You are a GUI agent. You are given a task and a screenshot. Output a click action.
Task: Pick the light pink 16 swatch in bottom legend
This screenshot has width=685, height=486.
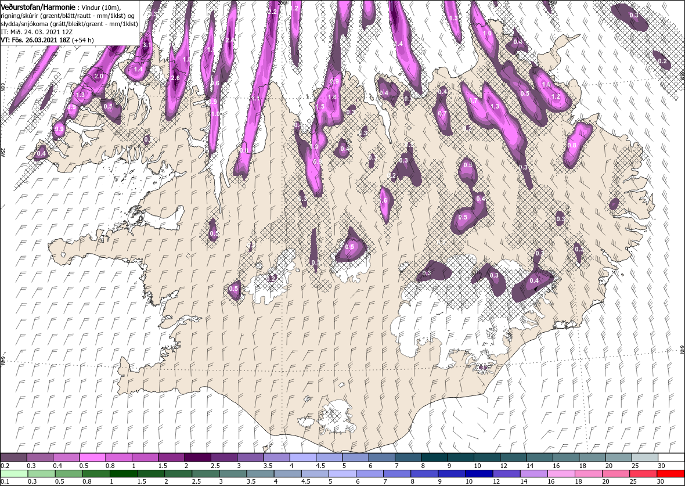tap(561, 474)
